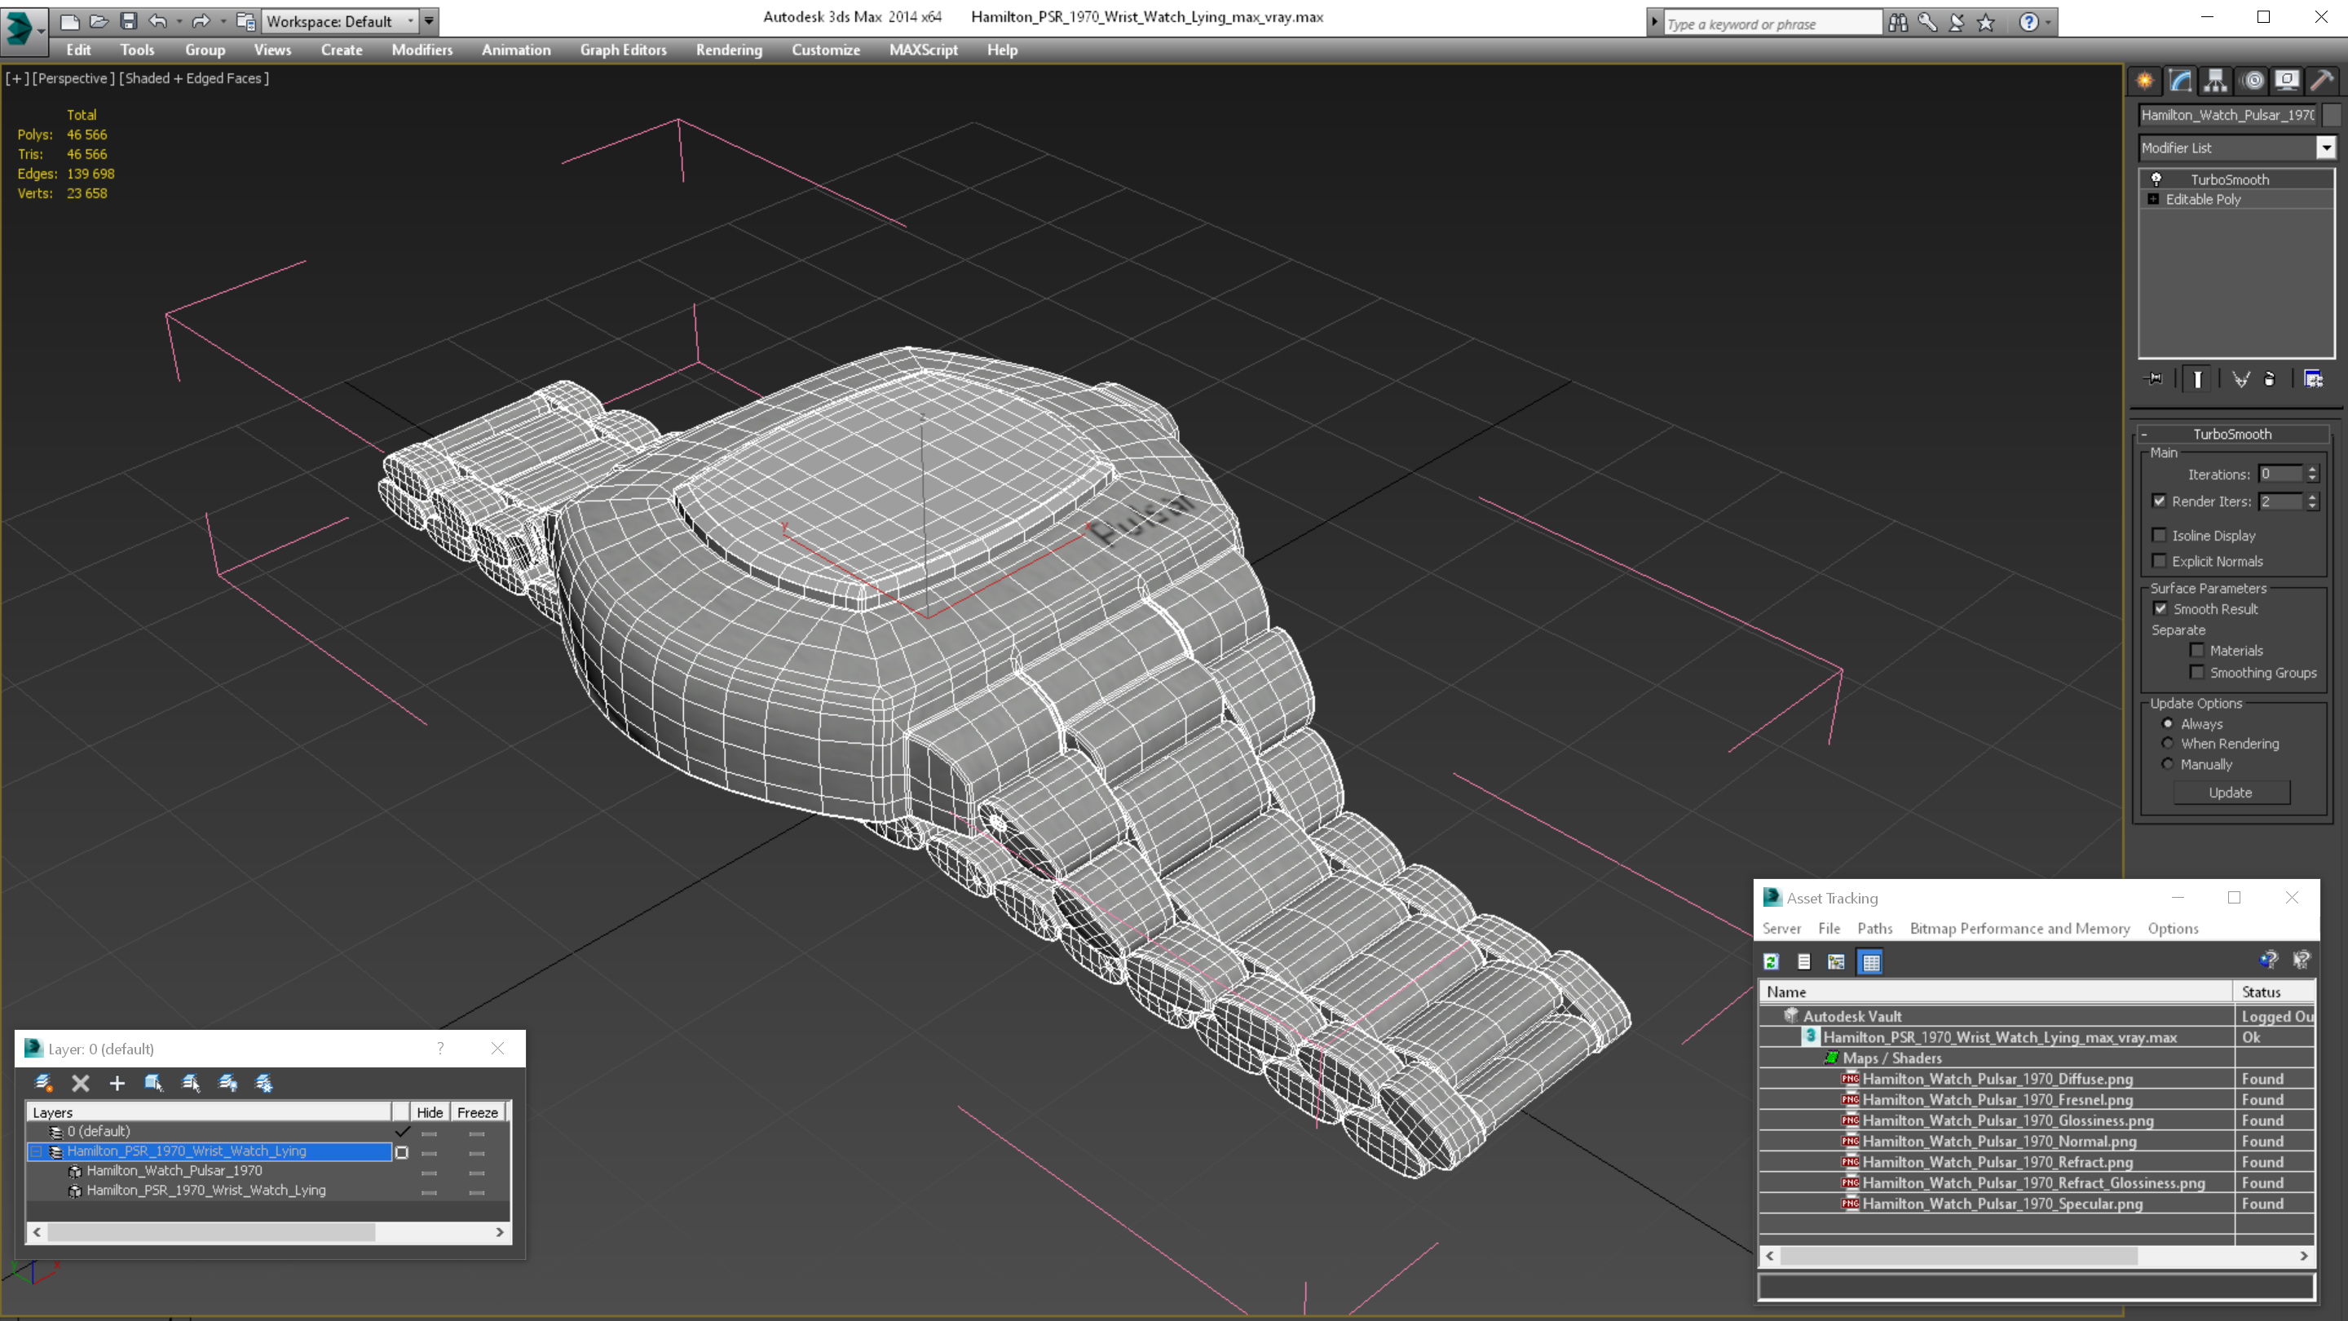2348x1321 pixels.
Task: Open the help question mark dropdown
Action: point(2048,23)
